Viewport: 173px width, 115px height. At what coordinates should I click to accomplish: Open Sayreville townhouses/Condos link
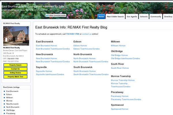click(50, 74)
